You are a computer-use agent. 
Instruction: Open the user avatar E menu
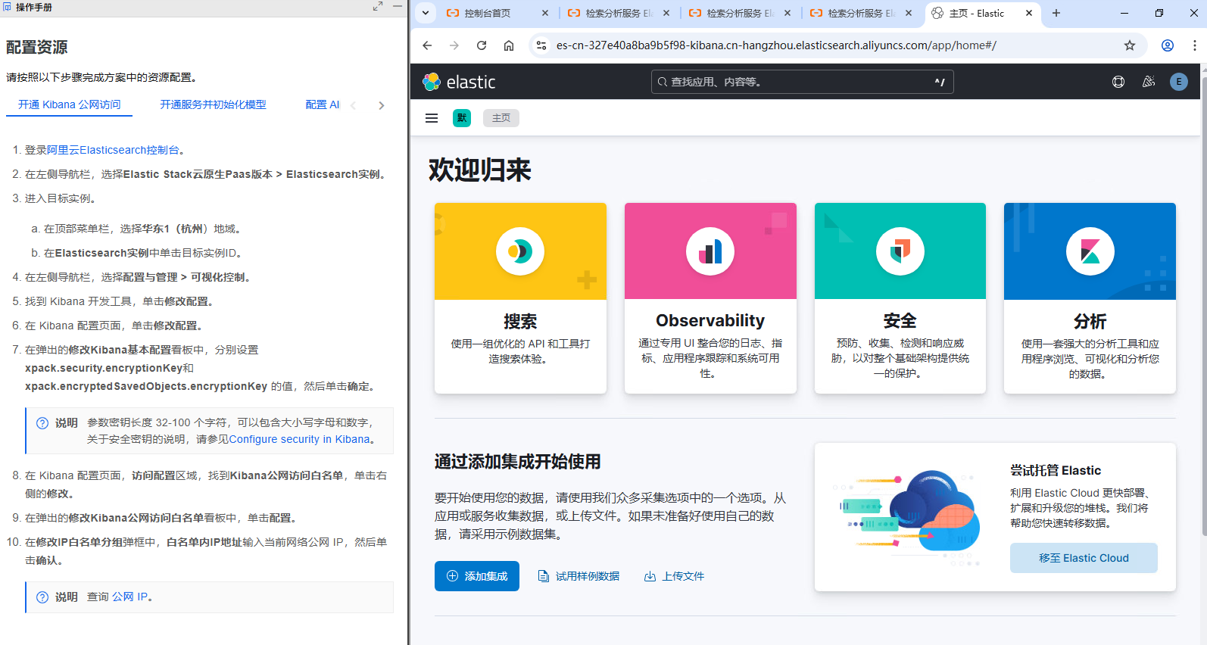pyautogui.click(x=1179, y=82)
